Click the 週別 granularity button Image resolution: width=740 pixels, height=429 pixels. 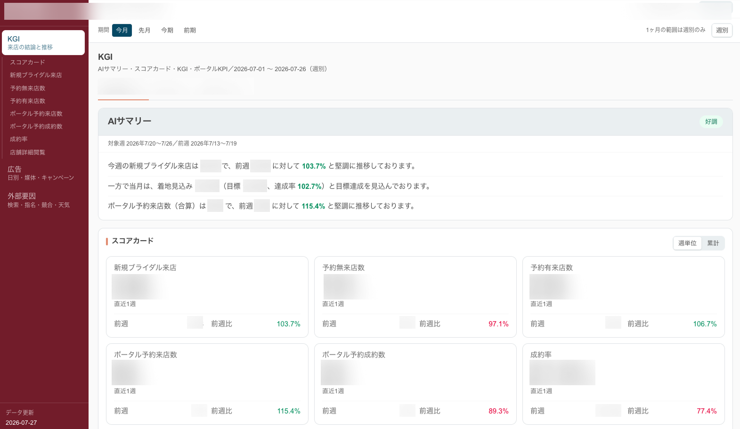722,30
